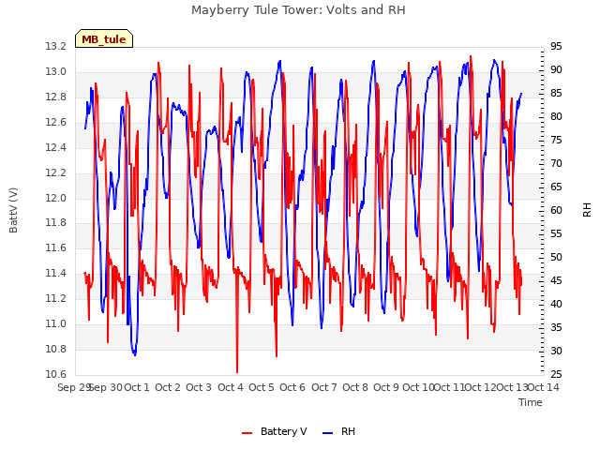Click the Oct 2 date tick label
Screen dimensions: 600x450
[168, 387]
